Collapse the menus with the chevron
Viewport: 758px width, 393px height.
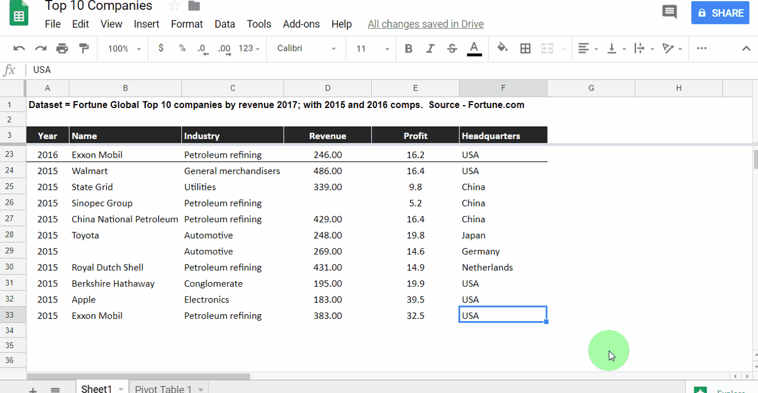coord(746,49)
